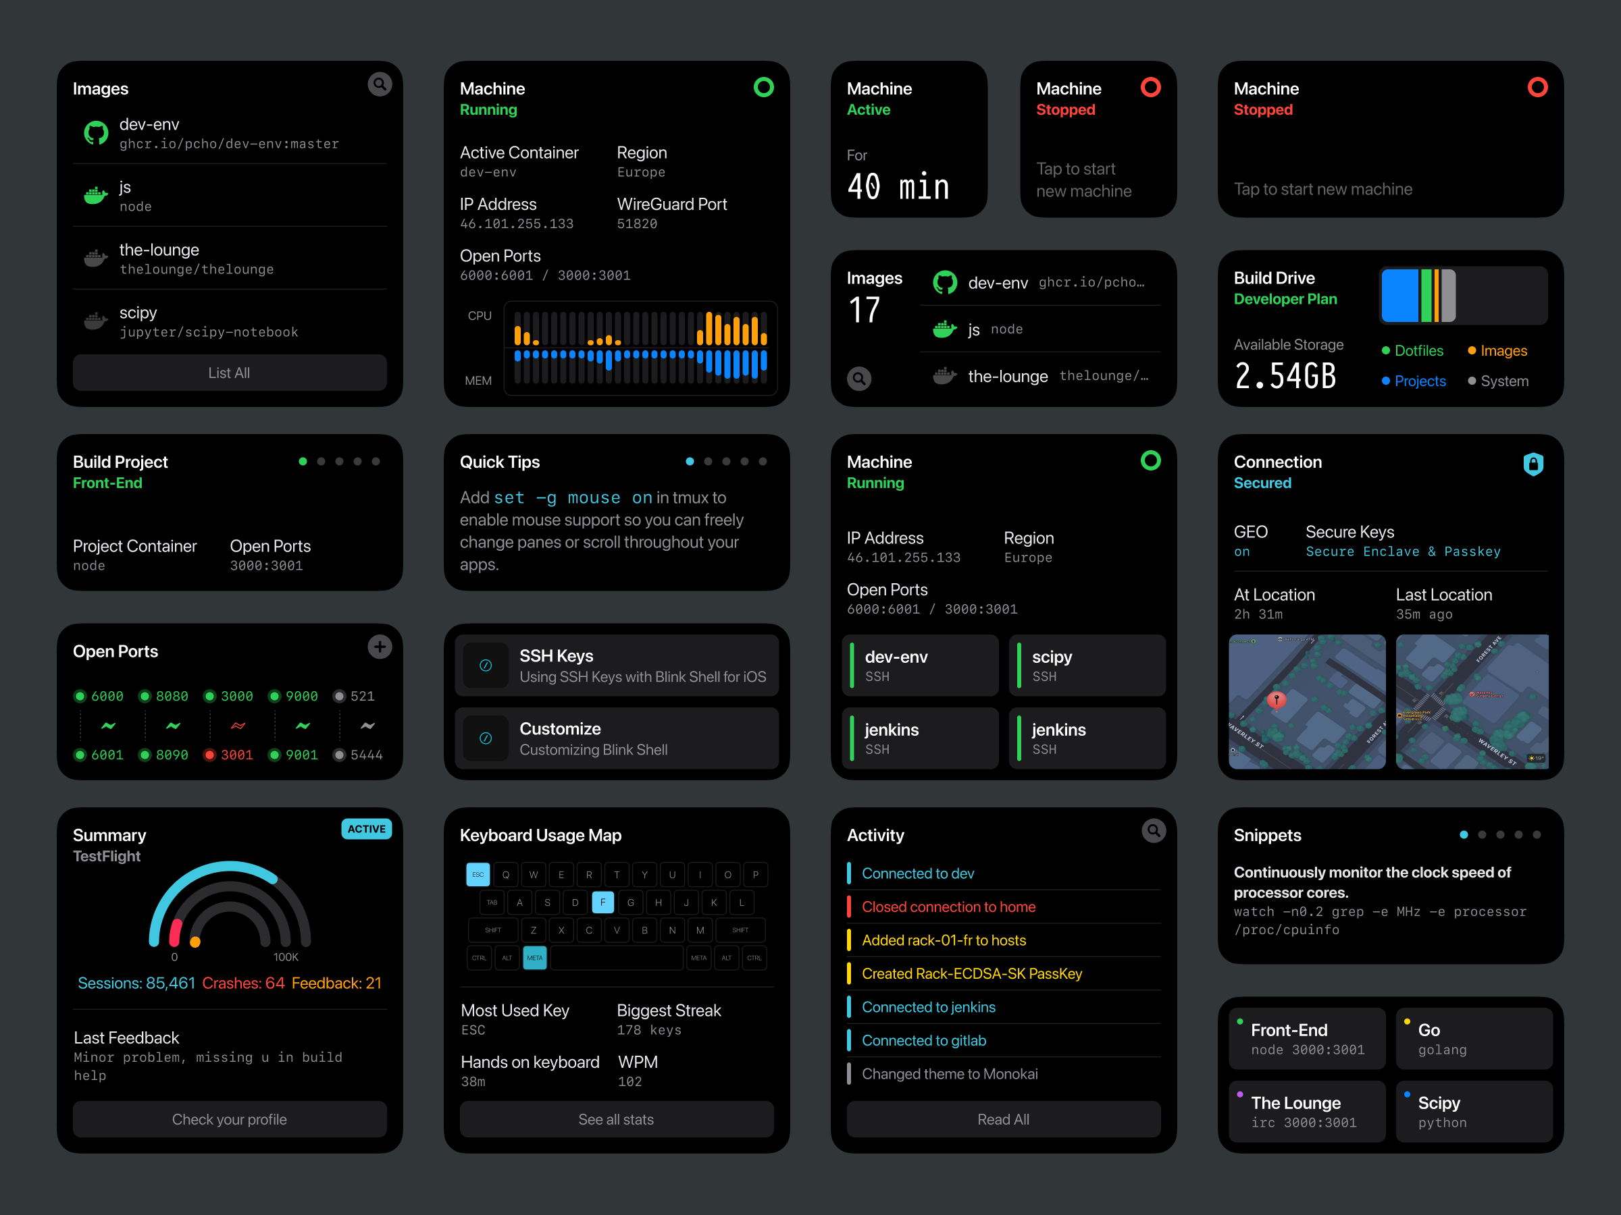Click the GitHub icon beside dev-env image
The width and height of the screenshot is (1621, 1215).
click(96, 133)
